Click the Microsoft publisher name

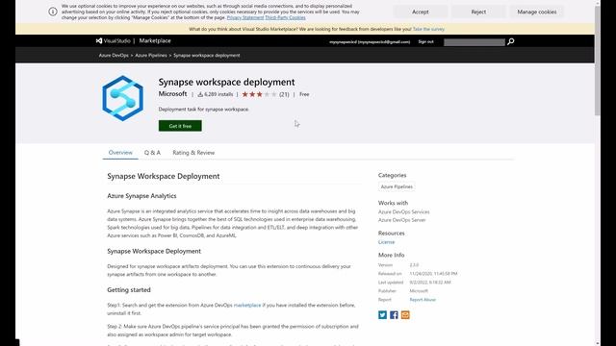pyautogui.click(x=172, y=94)
